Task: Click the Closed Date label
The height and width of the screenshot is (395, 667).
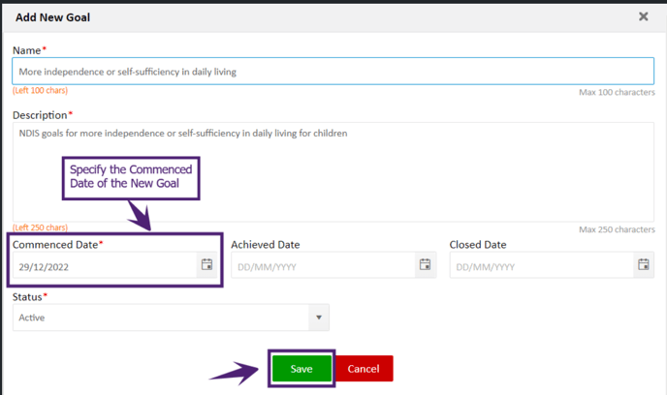Action: pos(478,245)
